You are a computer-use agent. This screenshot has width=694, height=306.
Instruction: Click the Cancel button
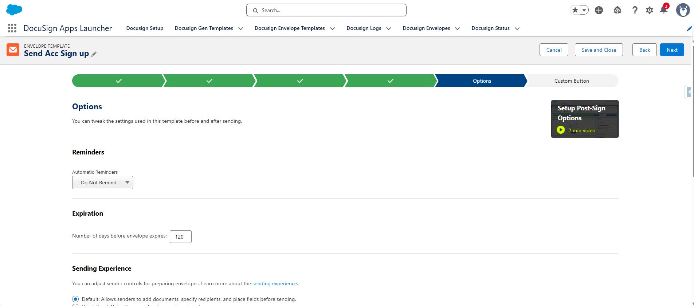[554, 50]
